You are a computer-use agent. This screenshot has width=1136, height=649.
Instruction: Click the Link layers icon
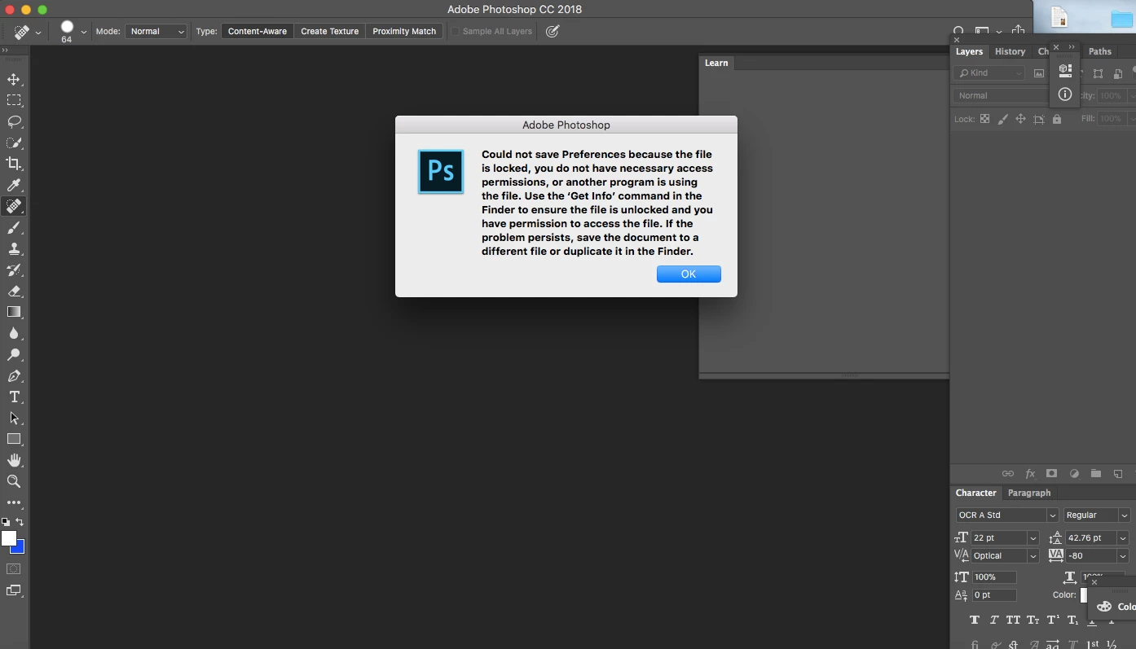(1008, 474)
